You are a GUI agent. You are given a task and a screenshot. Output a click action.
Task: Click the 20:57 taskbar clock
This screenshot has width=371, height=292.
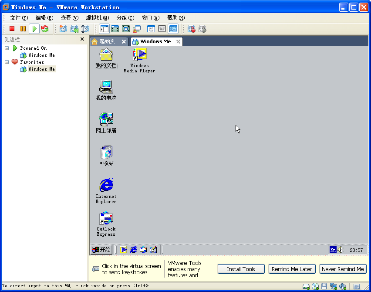[x=356, y=250]
